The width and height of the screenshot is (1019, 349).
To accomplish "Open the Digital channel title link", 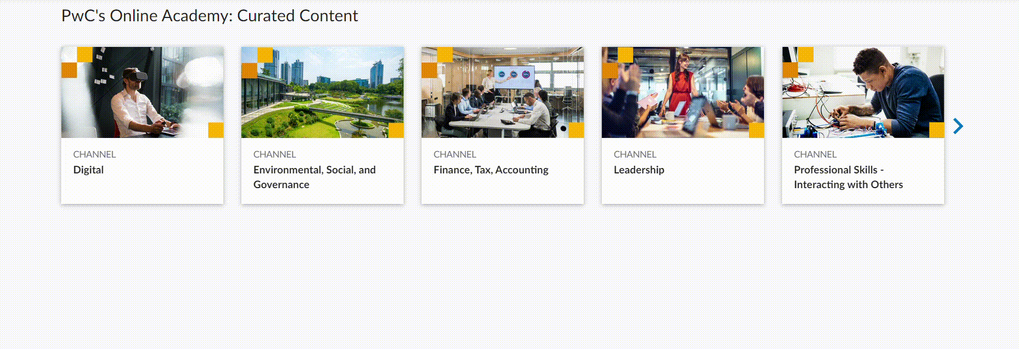I will point(88,170).
